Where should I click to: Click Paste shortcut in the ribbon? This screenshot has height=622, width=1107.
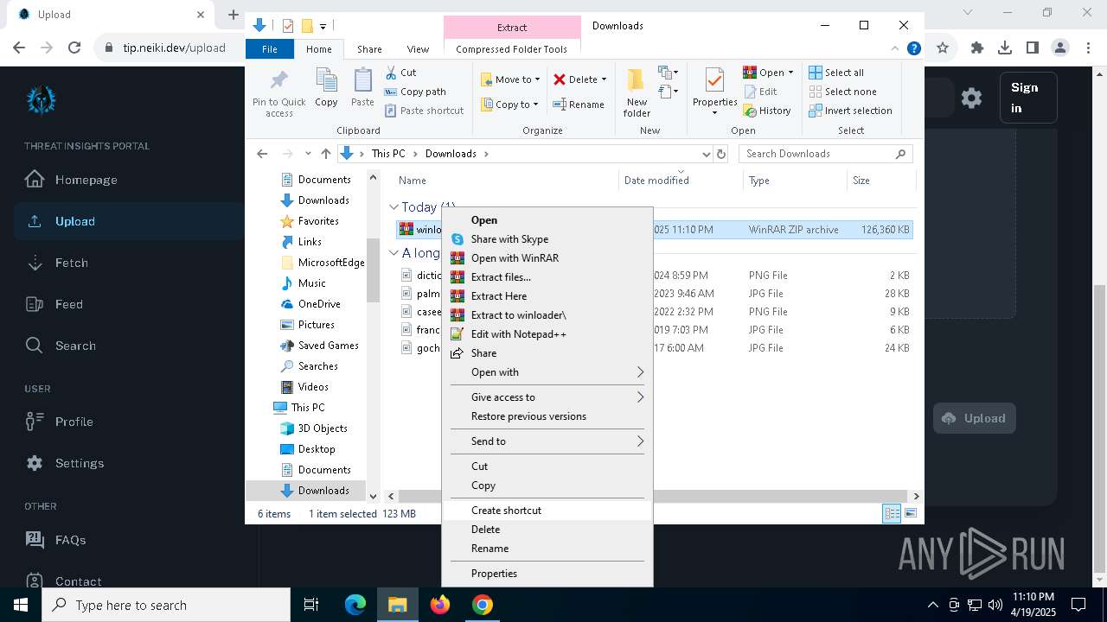click(424, 111)
